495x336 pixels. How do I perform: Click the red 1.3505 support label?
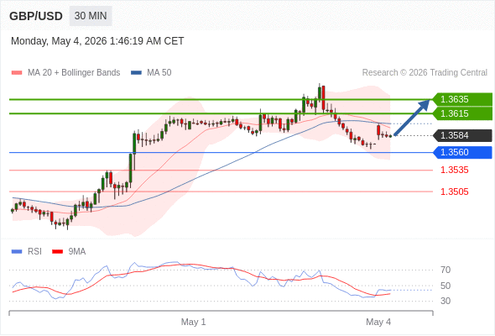pos(455,192)
